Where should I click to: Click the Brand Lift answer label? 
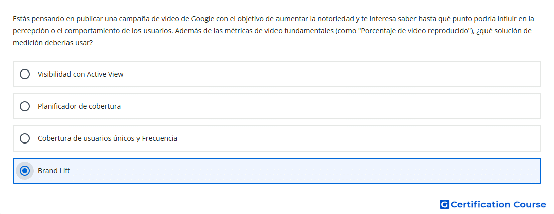click(54, 171)
